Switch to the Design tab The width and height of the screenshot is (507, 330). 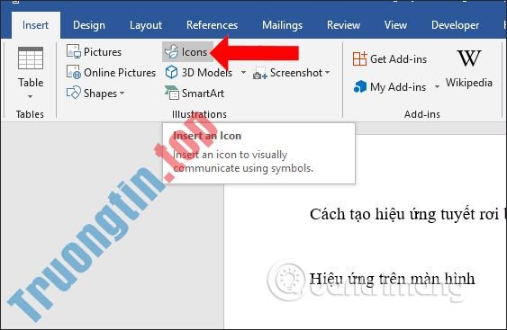[89, 25]
